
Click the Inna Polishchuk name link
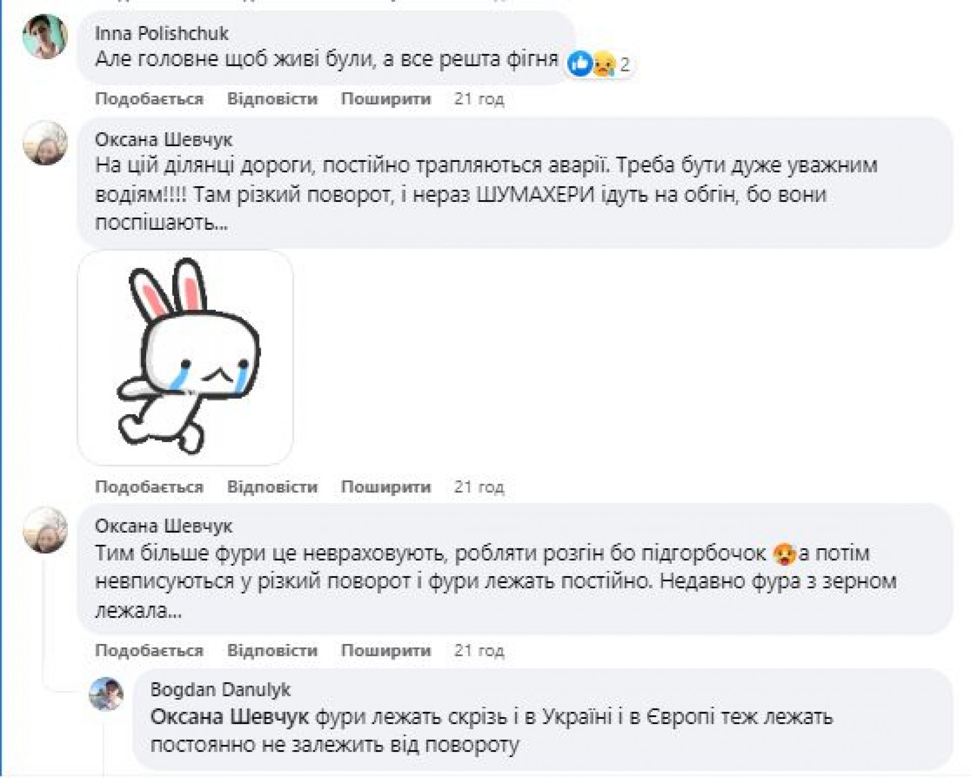162,33
